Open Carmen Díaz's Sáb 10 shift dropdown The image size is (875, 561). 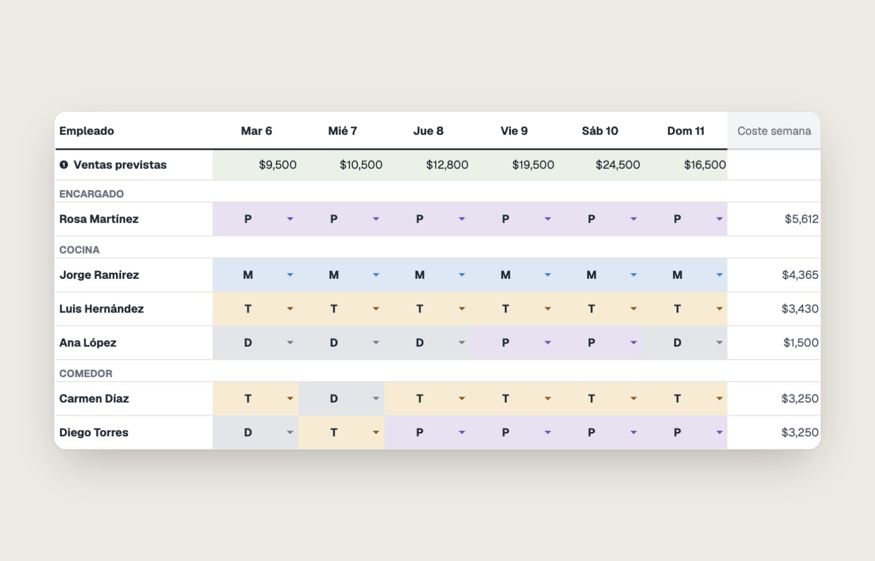pos(633,399)
